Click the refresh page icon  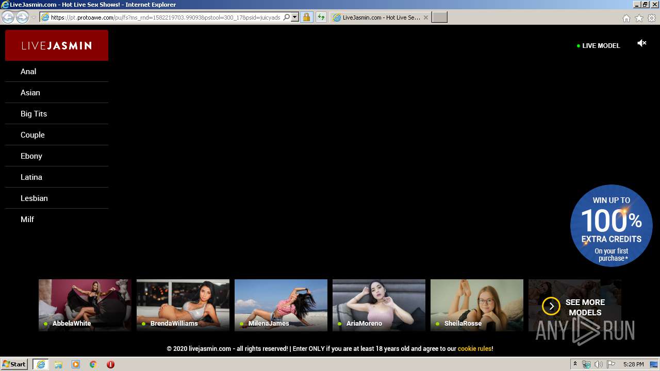click(321, 17)
